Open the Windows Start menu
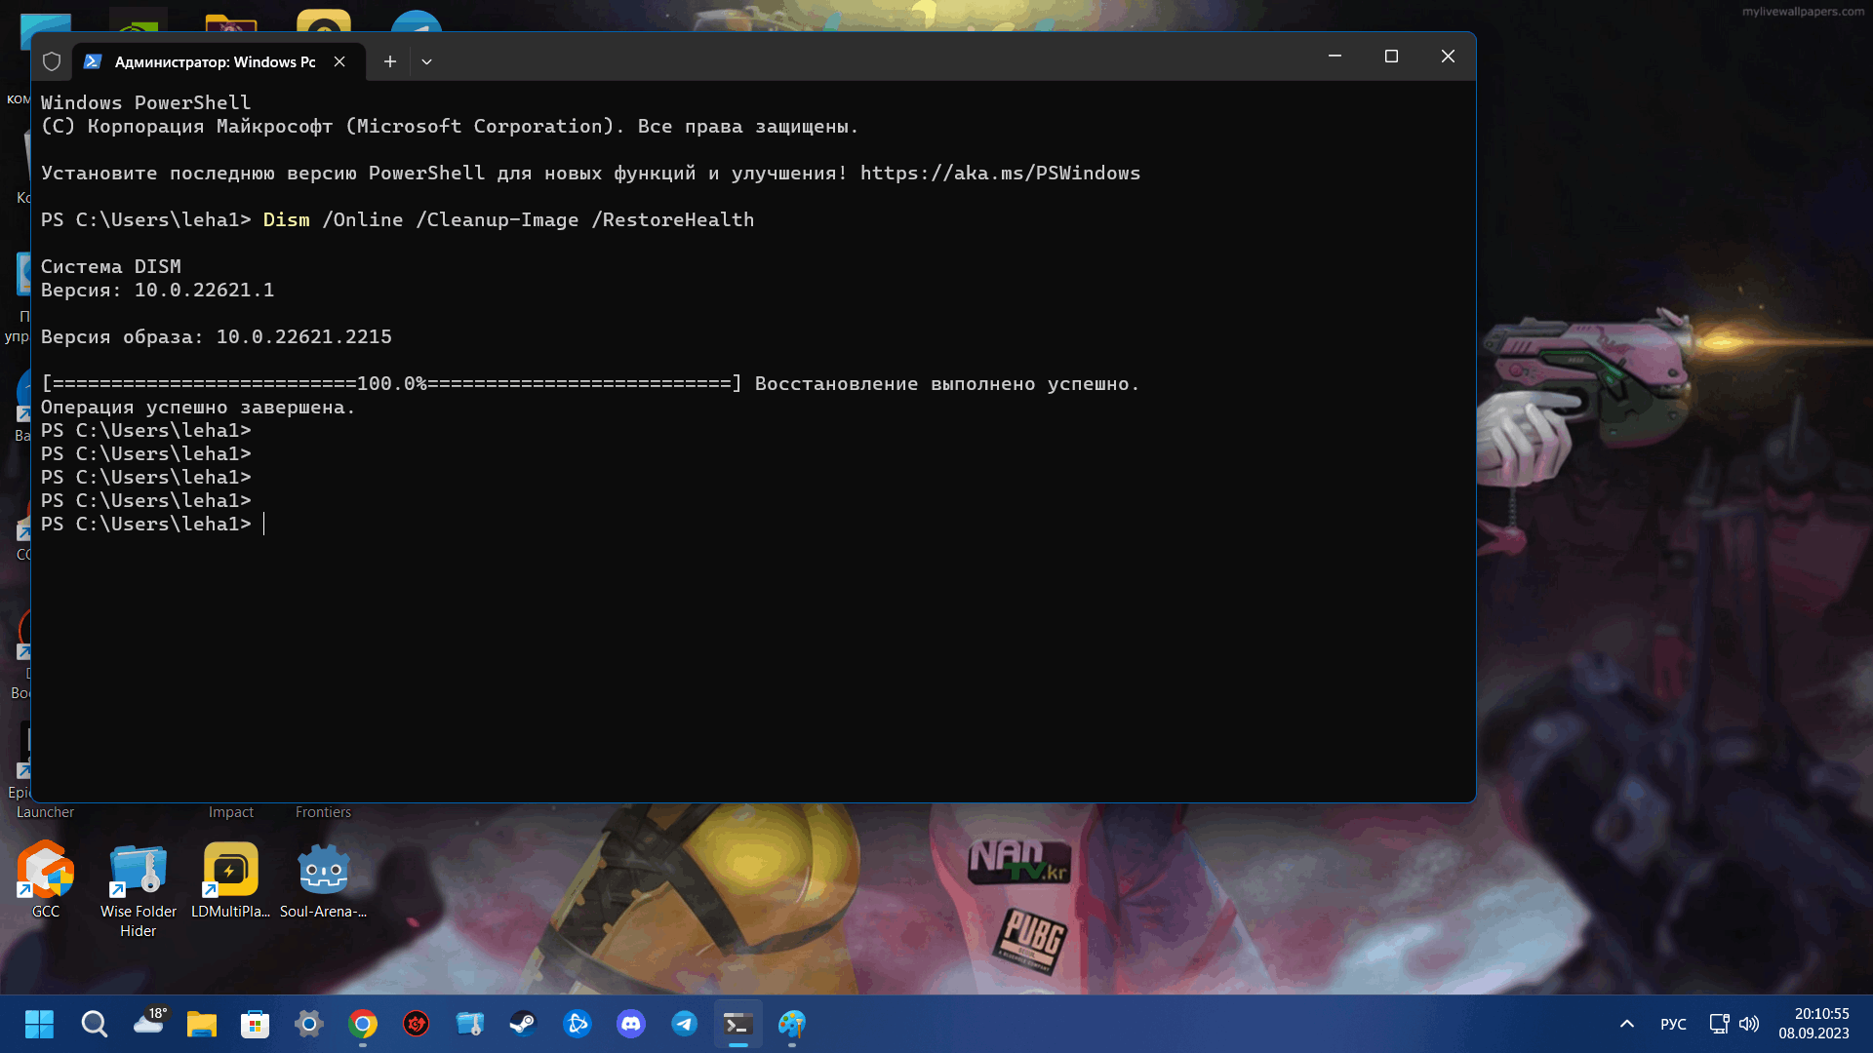 point(39,1024)
